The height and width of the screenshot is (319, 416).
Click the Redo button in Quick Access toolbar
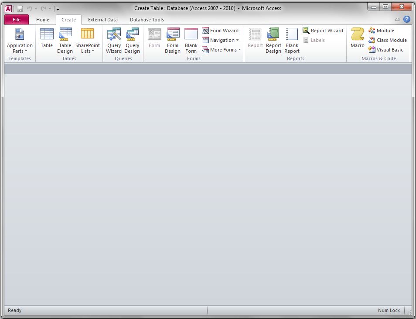tap(43, 9)
